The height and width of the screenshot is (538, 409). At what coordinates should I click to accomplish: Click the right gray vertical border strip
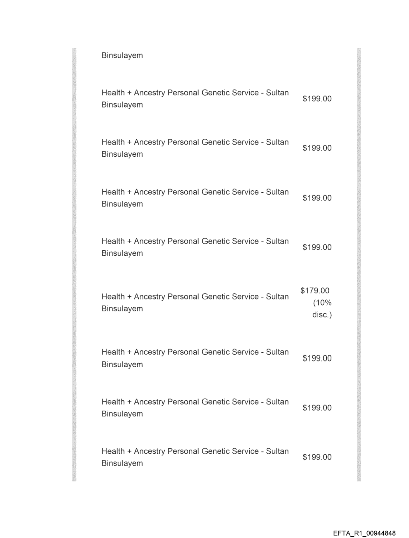click(358, 265)
